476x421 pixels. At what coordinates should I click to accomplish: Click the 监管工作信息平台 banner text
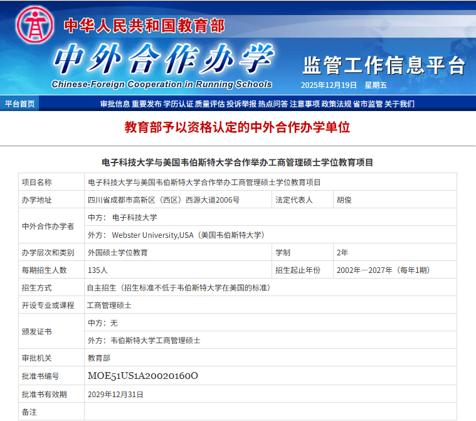click(384, 65)
